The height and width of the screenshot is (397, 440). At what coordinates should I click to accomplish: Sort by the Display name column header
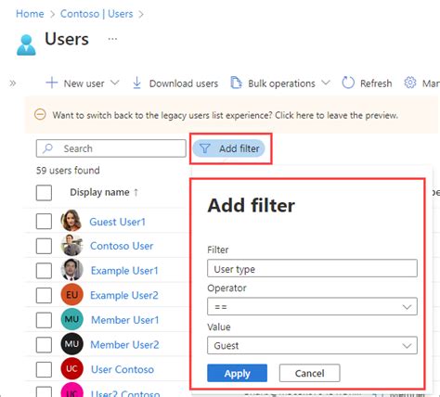99,192
